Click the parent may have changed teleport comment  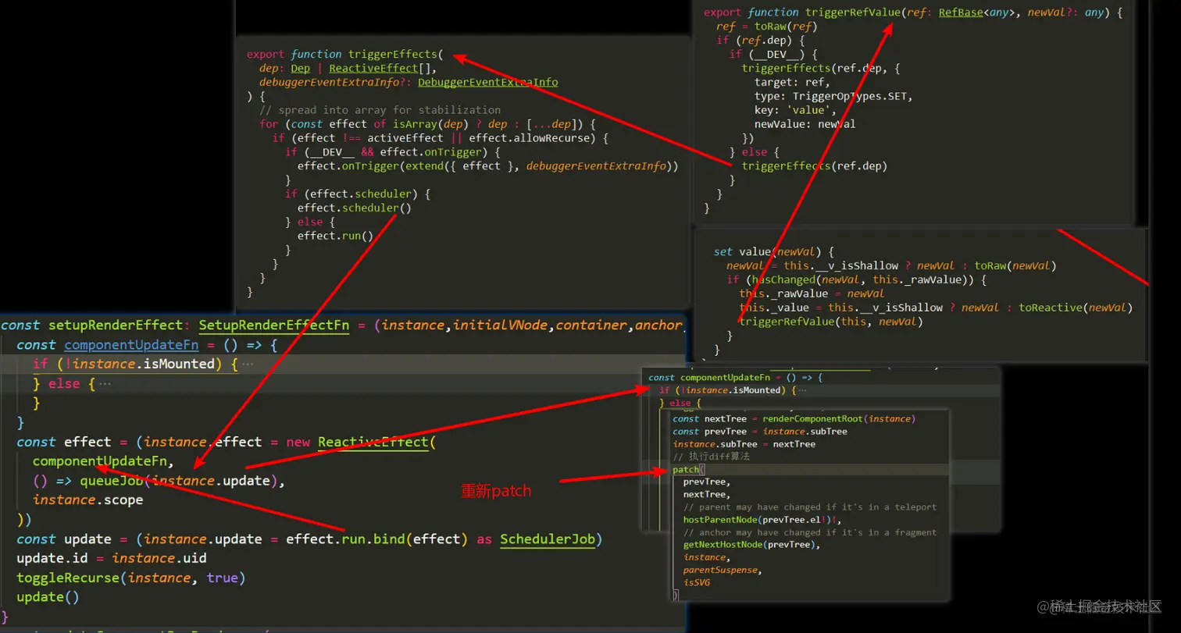tap(810, 507)
